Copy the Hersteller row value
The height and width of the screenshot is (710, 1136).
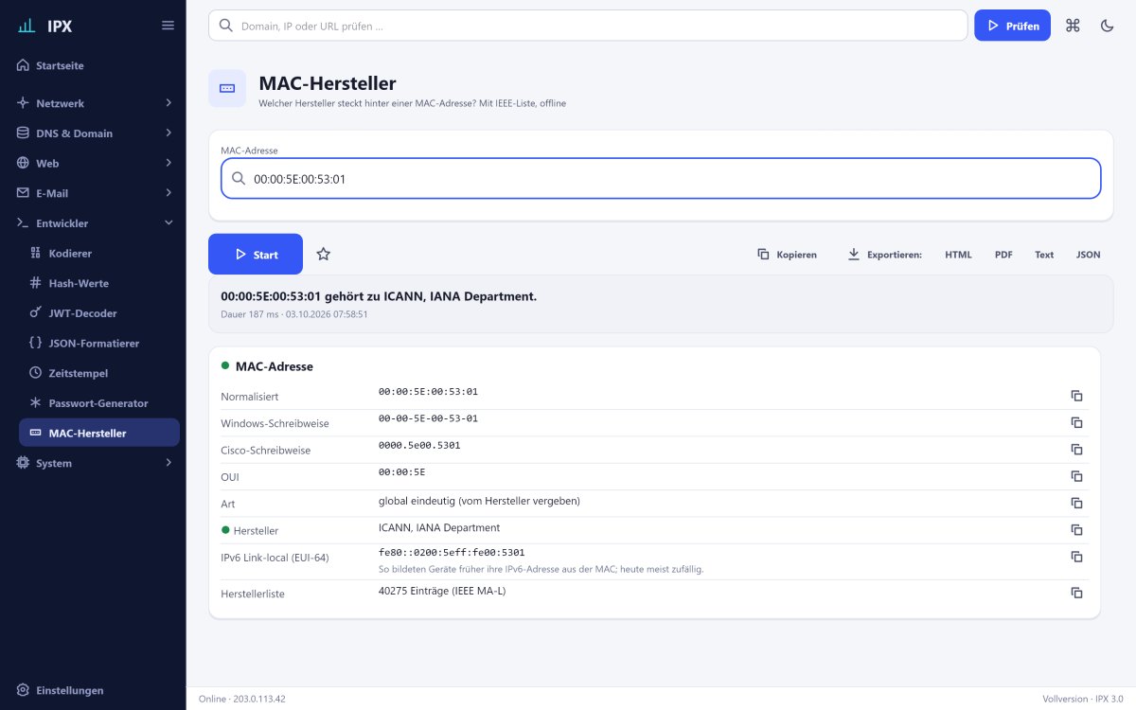[1076, 530]
